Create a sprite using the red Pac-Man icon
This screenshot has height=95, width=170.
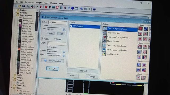[46, 7]
